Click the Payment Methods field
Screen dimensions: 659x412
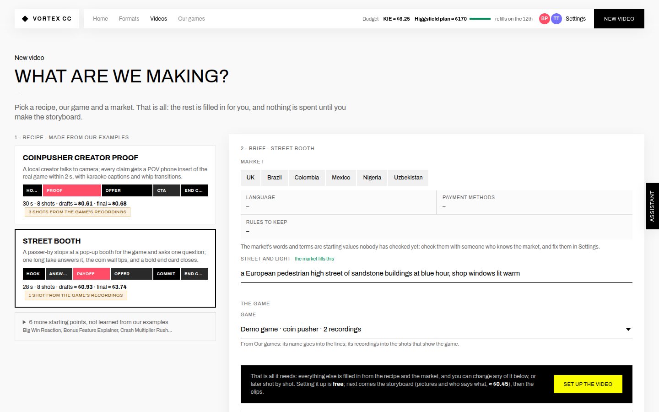(535, 202)
